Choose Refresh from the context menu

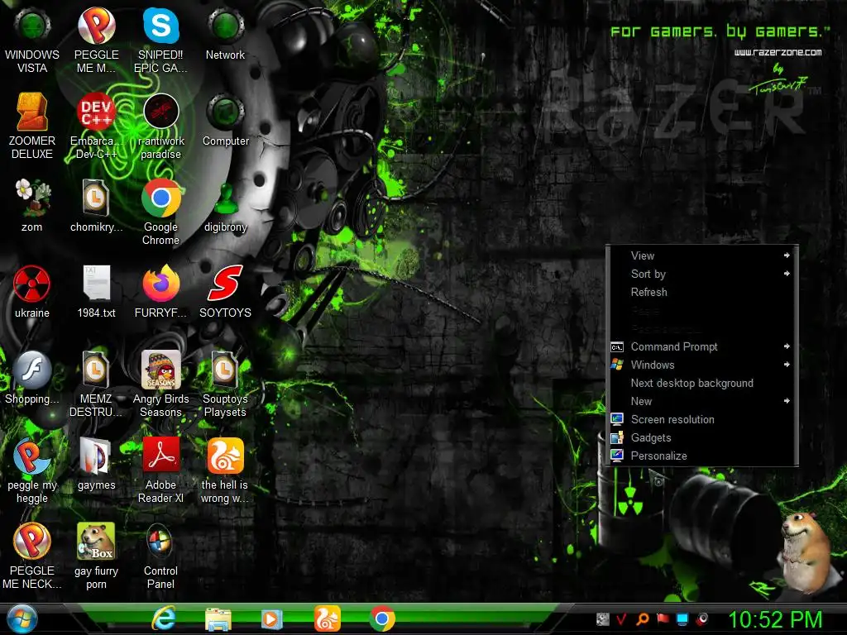[701, 292]
